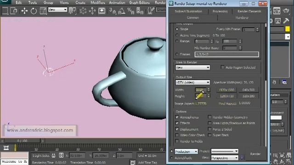Click the pan view hand icon

click(x=276, y=161)
